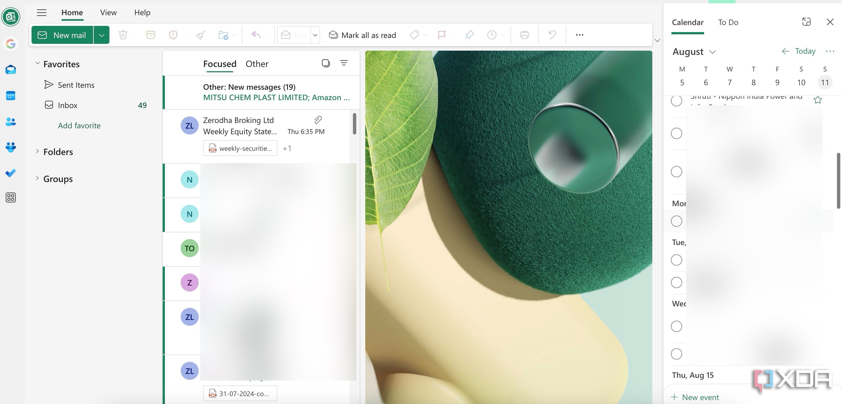Click the Undo arrow icon
Screen dimensions: 842x404
coord(552,35)
